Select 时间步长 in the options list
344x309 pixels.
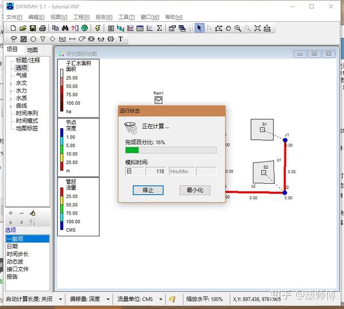[x=18, y=254]
